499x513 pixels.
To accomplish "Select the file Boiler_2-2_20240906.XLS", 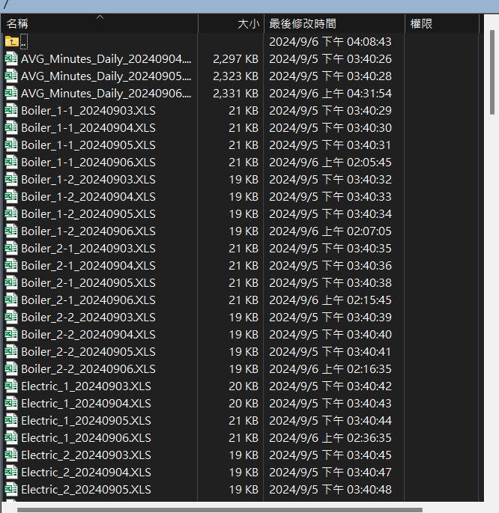I will click(x=88, y=368).
